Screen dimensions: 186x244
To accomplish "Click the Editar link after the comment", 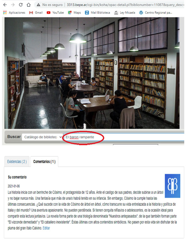I will tap(46, 228).
